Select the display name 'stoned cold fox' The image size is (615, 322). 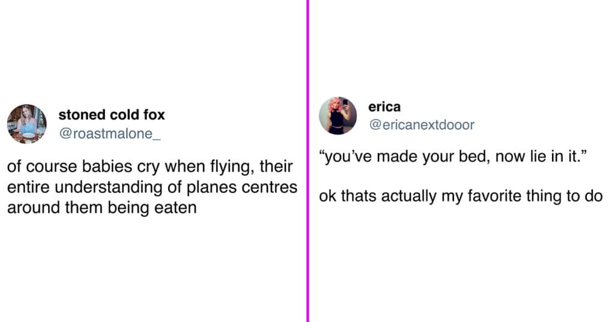pyautogui.click(x=112, y=115)
